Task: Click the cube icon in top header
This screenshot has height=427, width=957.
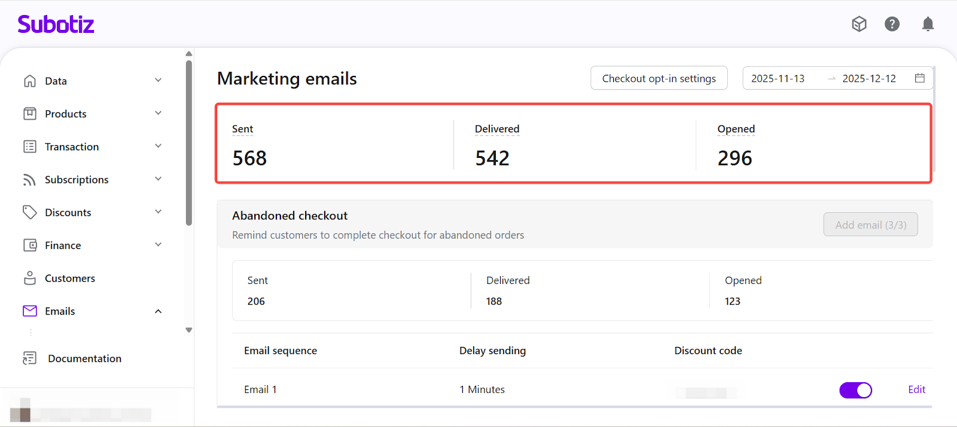Action: click(x=859, y=24)
